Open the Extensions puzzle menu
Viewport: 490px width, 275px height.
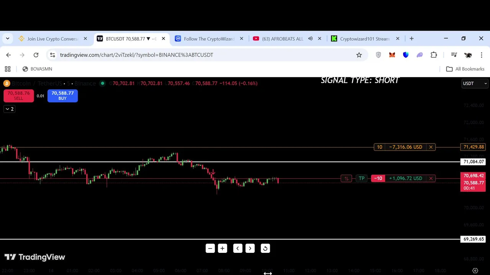(434, 55)
